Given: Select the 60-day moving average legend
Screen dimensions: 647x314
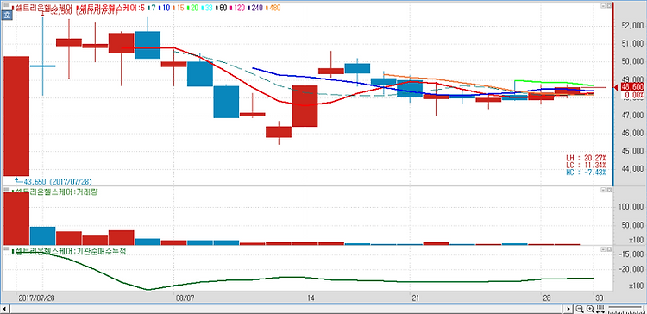Looking at the screenshot, I should (x=222, y=8).
